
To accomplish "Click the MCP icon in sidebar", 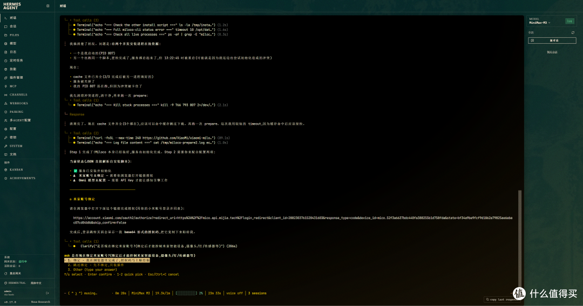I will point(5,86).
